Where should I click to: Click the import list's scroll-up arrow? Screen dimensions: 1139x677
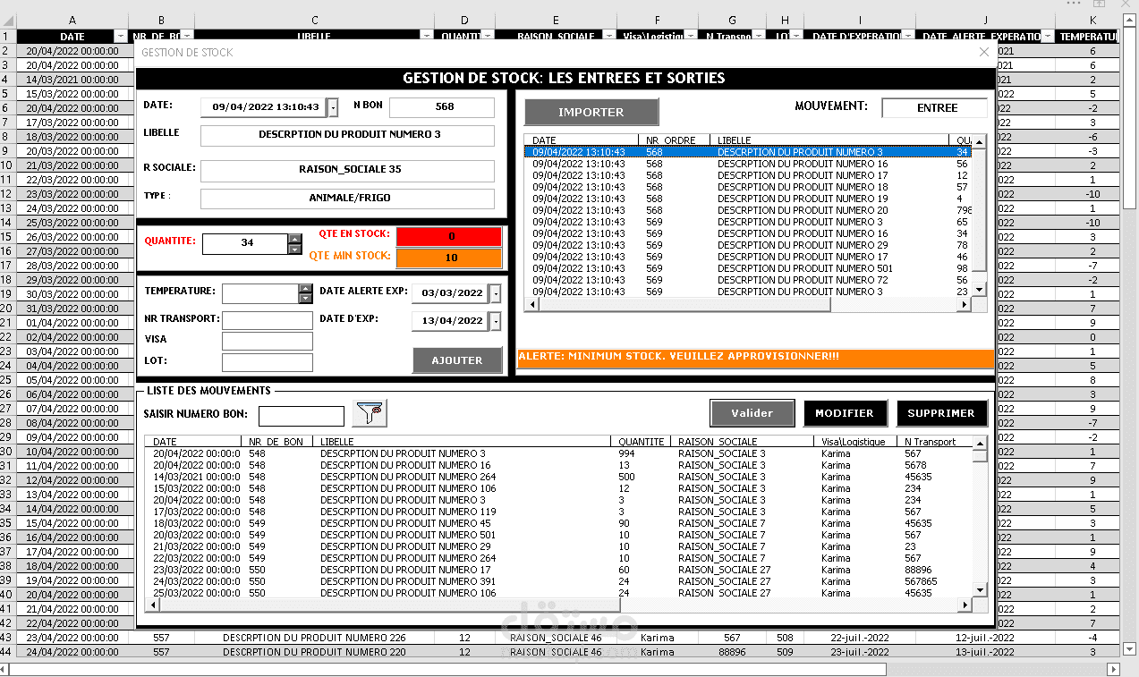click(979, 141)
